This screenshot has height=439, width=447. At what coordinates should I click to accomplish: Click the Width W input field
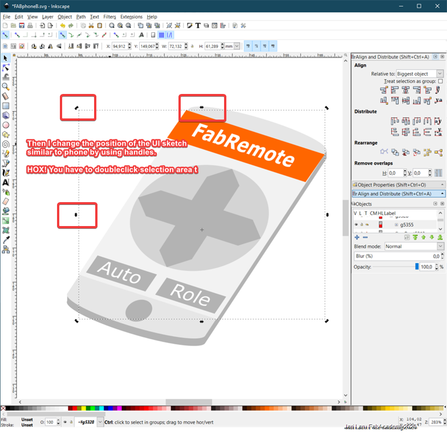[x=176, y=46]
